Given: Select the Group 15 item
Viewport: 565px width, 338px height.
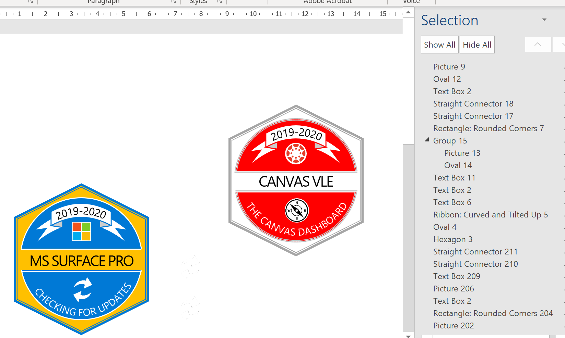Looking at the screenshot, I should (450, 141).
